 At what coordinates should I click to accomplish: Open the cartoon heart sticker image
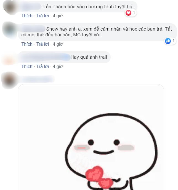click(91, 137)
